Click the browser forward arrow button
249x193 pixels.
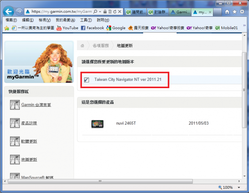pos(19,12)
